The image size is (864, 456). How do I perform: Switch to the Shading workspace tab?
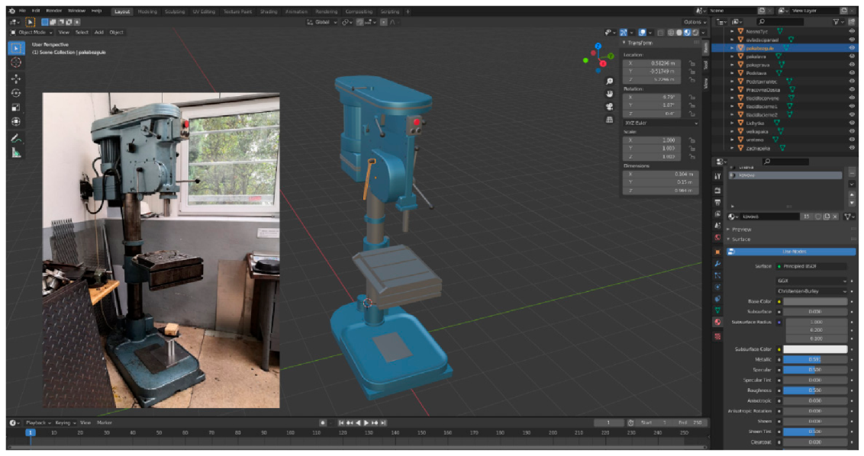(268, 12)
